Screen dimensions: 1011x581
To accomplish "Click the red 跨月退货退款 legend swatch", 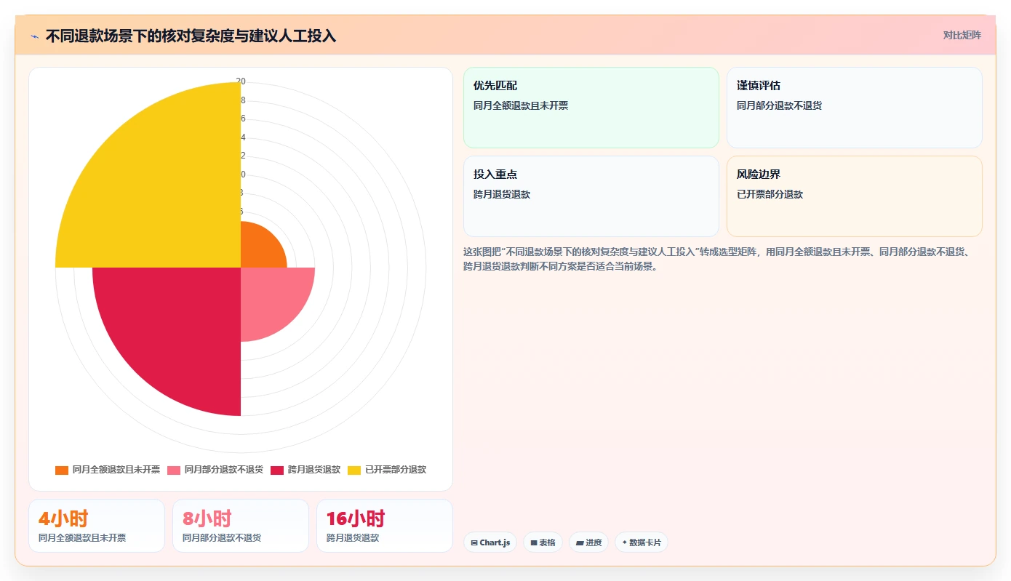I will (277, 470).
